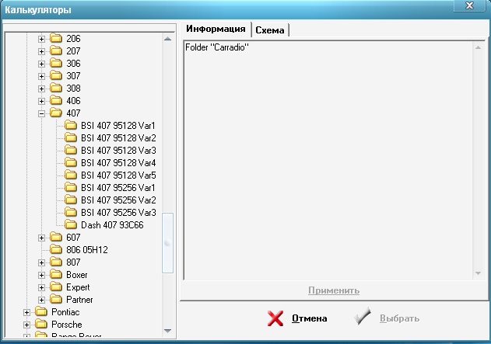Image resolution: width=491 pixels, height=344 pixels.
Task: Click folder icon of BSI 407 95128 Var5
Action: coord(71,175)
